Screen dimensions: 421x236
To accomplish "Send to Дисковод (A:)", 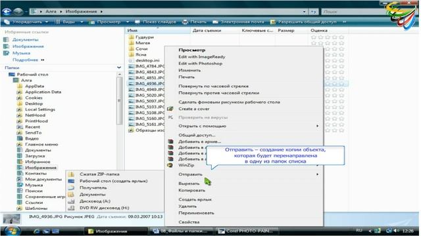I will point(95,201).
